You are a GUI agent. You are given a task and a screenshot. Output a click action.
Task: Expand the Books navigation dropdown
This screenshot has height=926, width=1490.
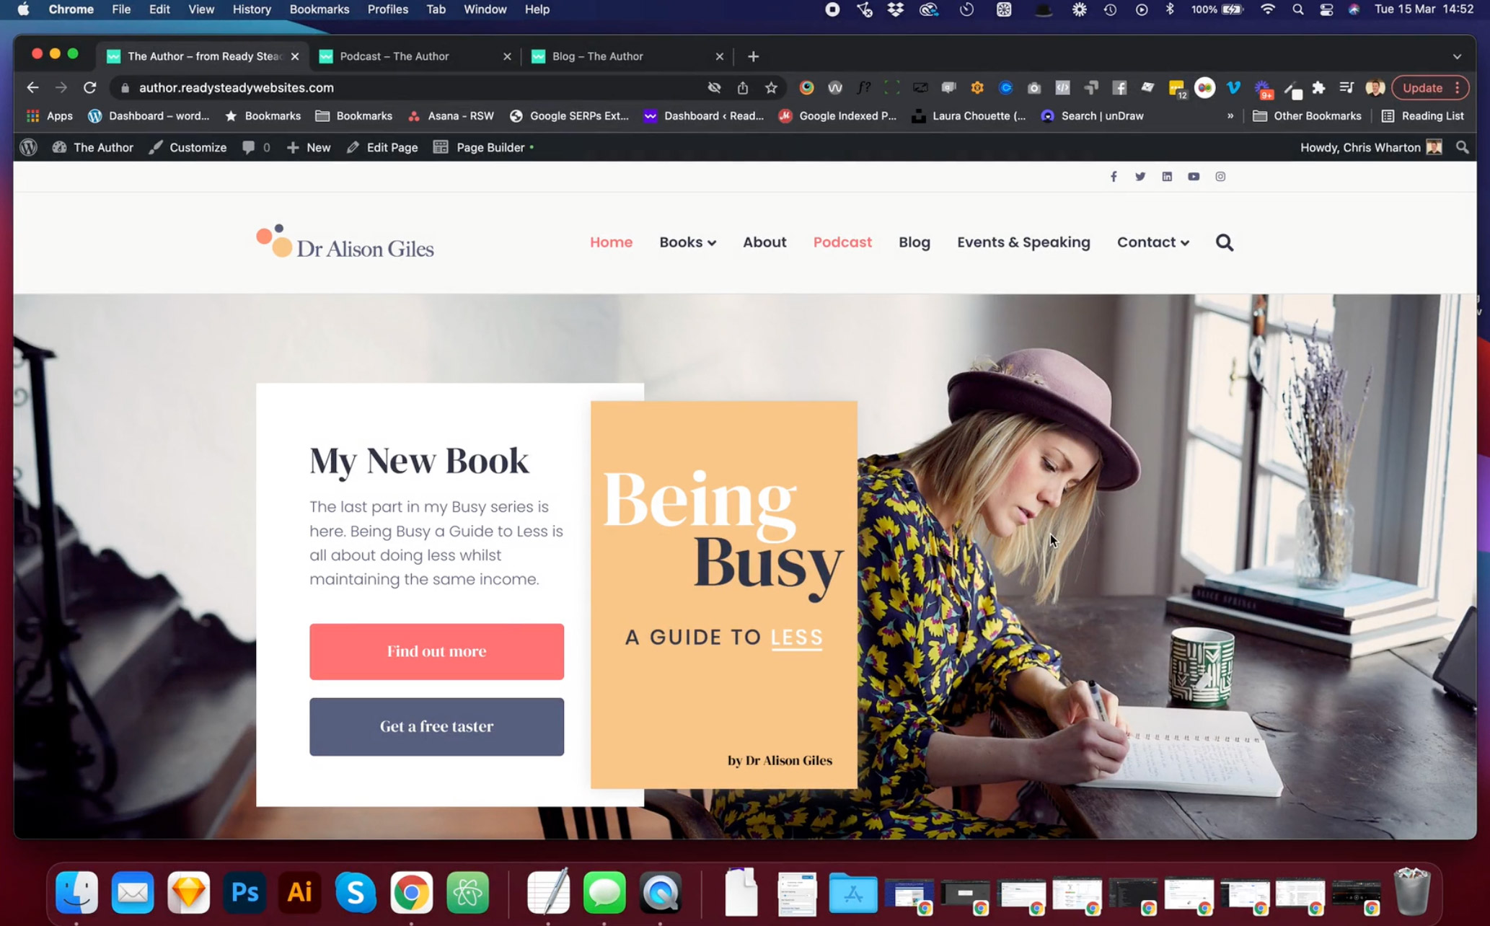click(687, 242)
